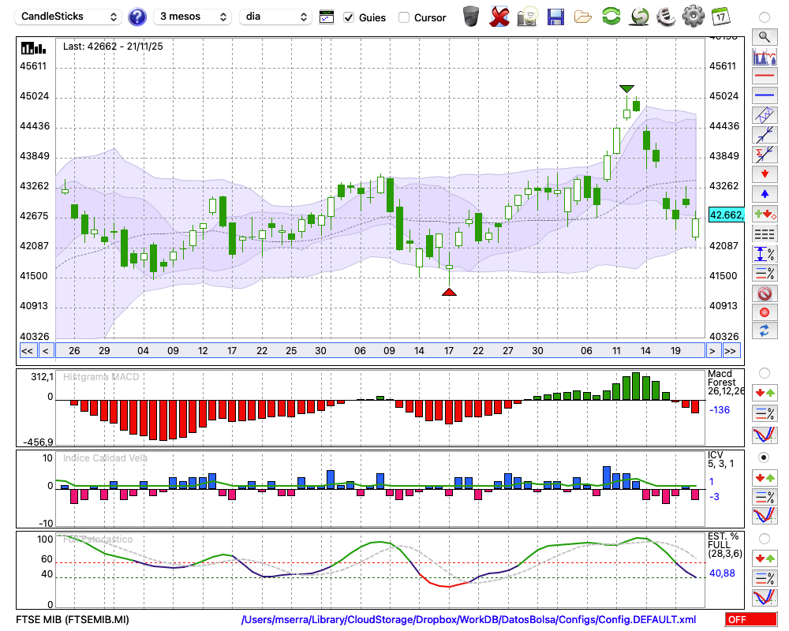Click the calendar icon showing 17
The height and width of the screenshot is (631, 789).
pyautogui.click(x=720, y=17)
